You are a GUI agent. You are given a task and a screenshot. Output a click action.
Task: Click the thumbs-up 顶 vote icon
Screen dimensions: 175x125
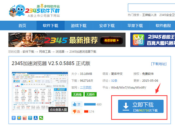point(77,104)
